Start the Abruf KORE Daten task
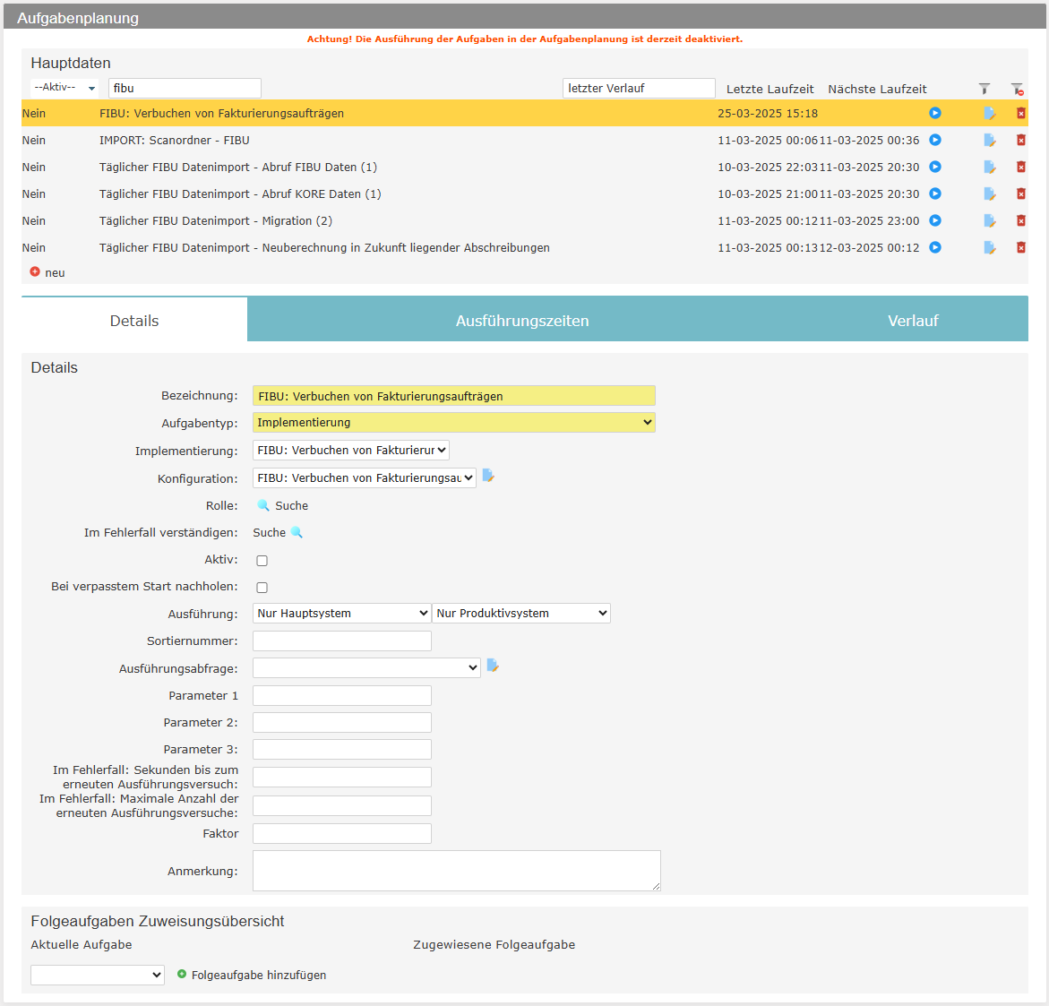Screen dimensions: 1049x1006 934,193
